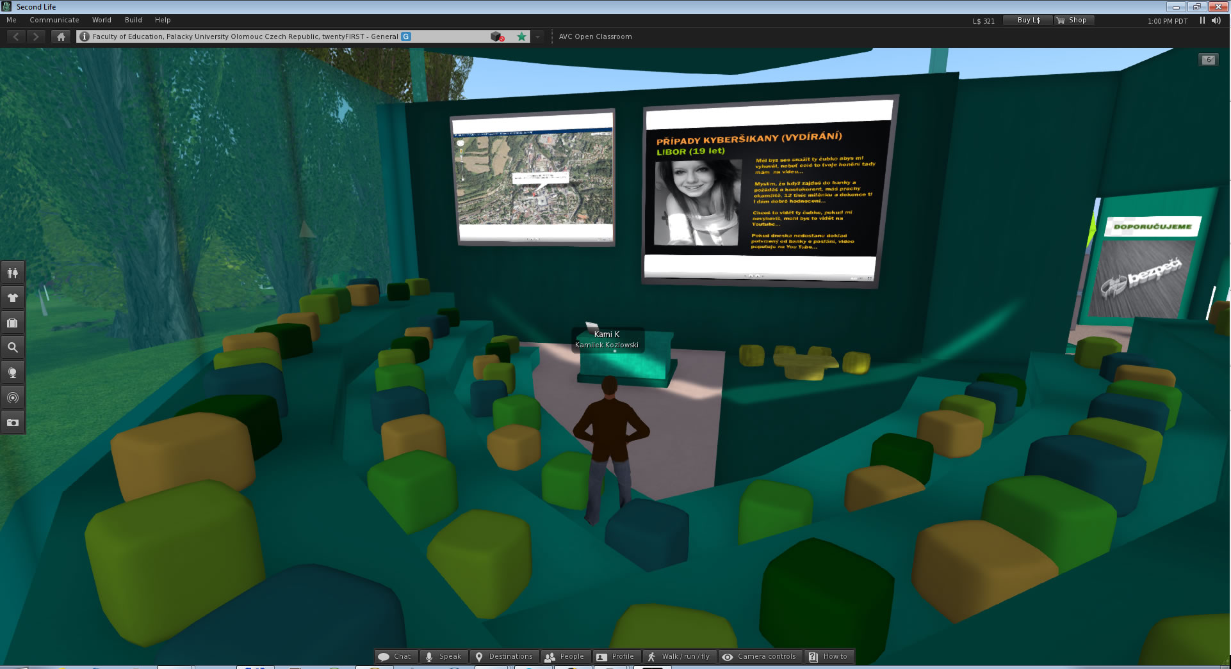Click the Kami K avatar name tag

(x=607, y=340)
